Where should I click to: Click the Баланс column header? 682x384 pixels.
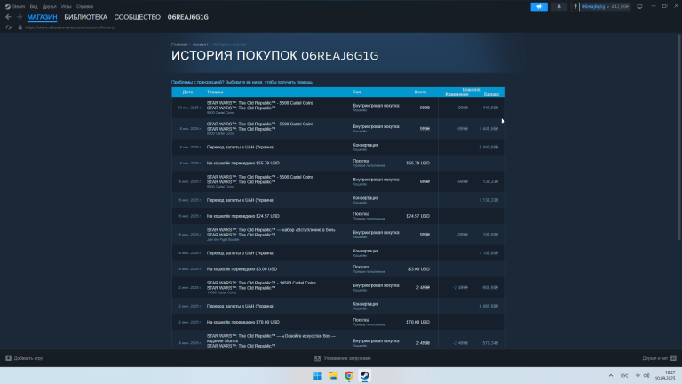click(x=491, y=94)
